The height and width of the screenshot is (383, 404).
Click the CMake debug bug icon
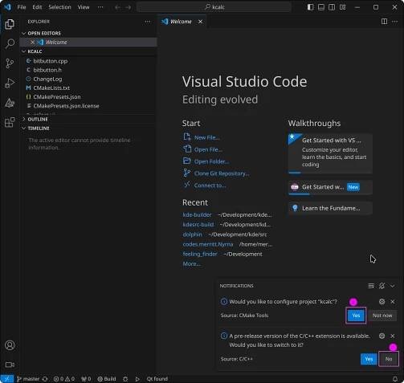125,379
